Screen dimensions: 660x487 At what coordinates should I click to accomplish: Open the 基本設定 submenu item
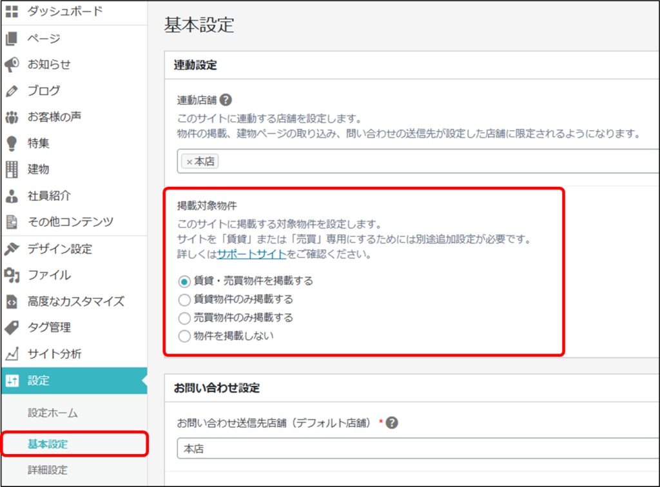click(x=48, y=444)
